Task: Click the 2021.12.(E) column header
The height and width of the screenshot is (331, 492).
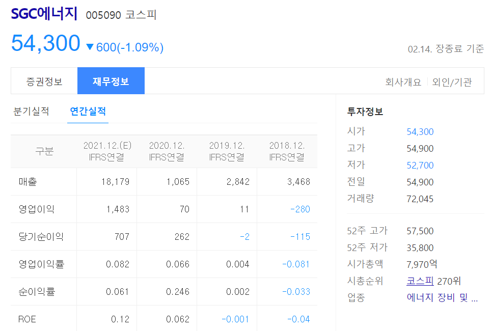Action: click(107, 151)
